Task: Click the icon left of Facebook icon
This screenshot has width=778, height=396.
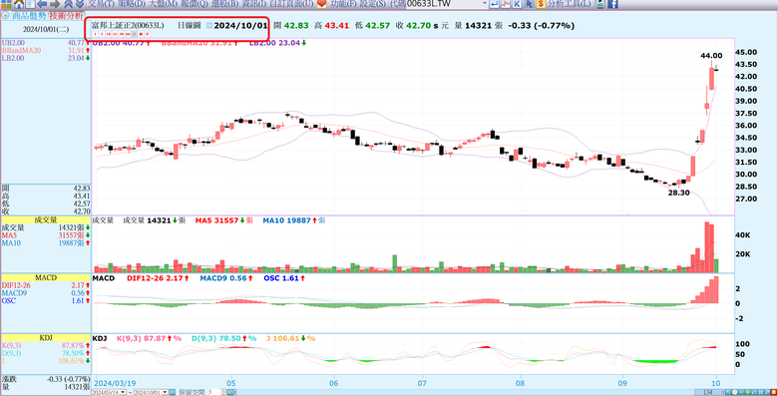Action: click(599, 4)
